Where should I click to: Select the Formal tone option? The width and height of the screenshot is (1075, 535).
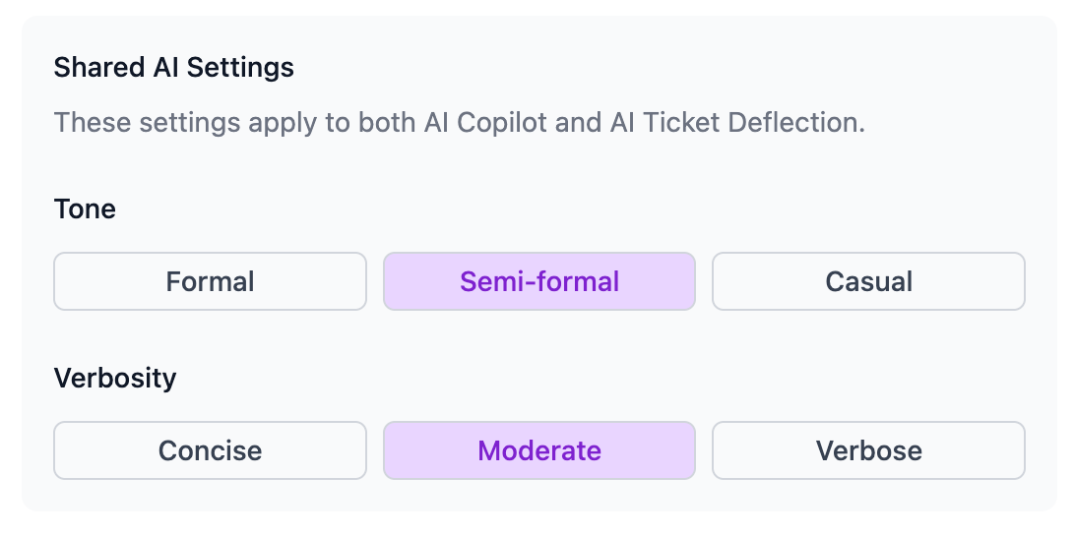pyautogui.click(x=210, y=281)
